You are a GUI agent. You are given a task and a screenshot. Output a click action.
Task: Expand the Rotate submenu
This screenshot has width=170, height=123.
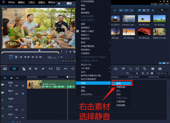[93, 24]
